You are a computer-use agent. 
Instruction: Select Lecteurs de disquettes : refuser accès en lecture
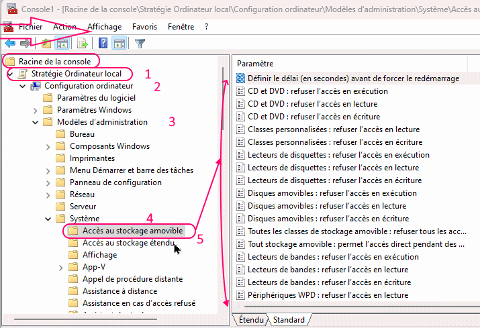(334, 168)
